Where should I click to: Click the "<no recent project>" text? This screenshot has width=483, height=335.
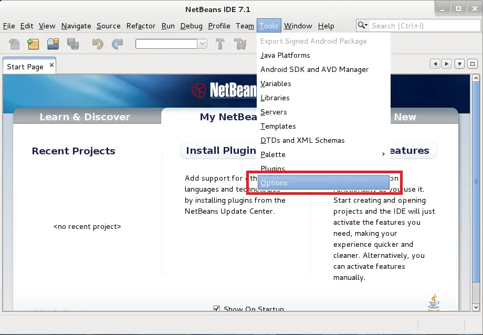[x=87, y=226]
